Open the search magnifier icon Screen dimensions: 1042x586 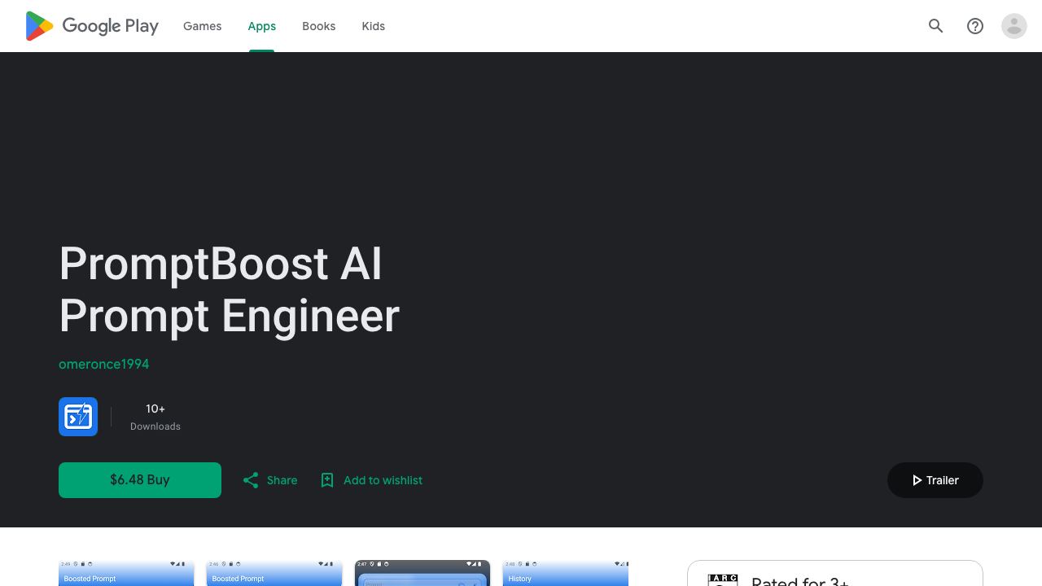coord(936,26)
